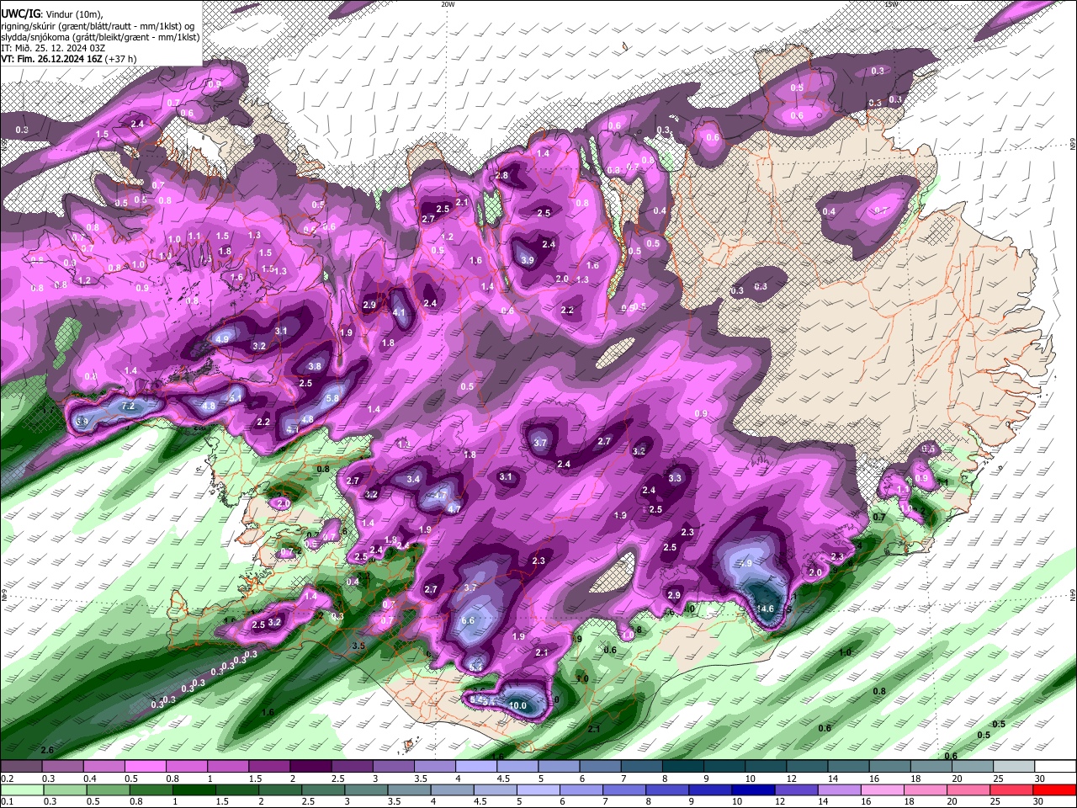Pick snow-scale swatch between 0.2 and 0.3
Image resolution: width=1077 pixels, height=808 pixels.
click(21, 767)
